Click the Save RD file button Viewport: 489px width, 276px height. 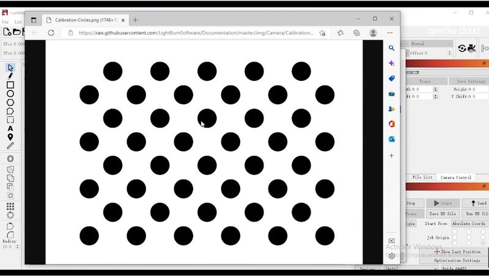coord(442,213)
